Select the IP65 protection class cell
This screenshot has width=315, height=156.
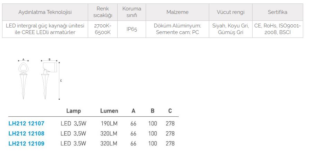point(132,29)
